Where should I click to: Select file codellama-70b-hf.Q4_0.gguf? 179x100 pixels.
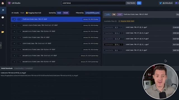(x=136, y=50)
